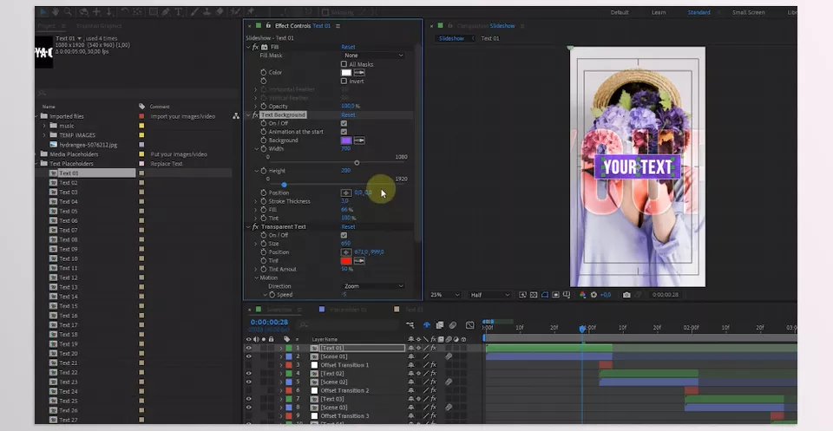Switch to the Default workspace
The height and width of the screenshot is (431, 833).
pos(620,12)
